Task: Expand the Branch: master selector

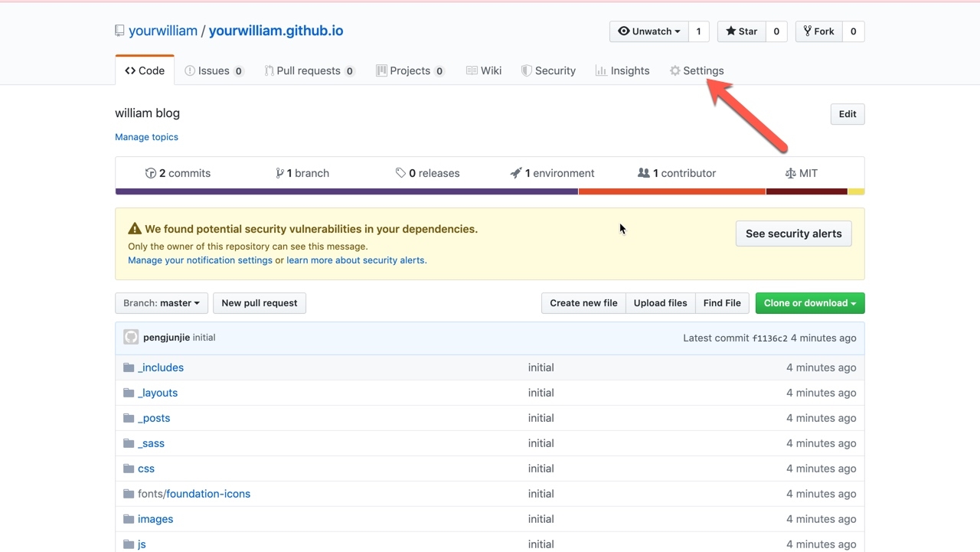Action: tap(161, 303)
